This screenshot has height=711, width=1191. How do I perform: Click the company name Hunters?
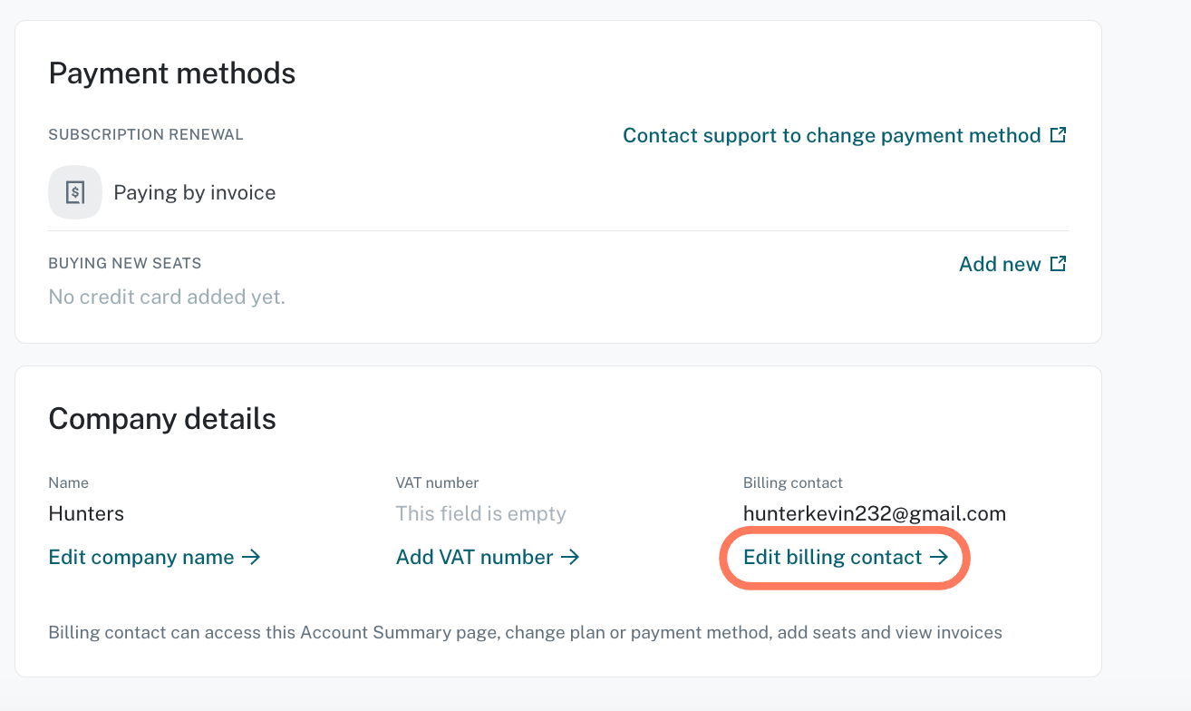click(x=86, y=513)
